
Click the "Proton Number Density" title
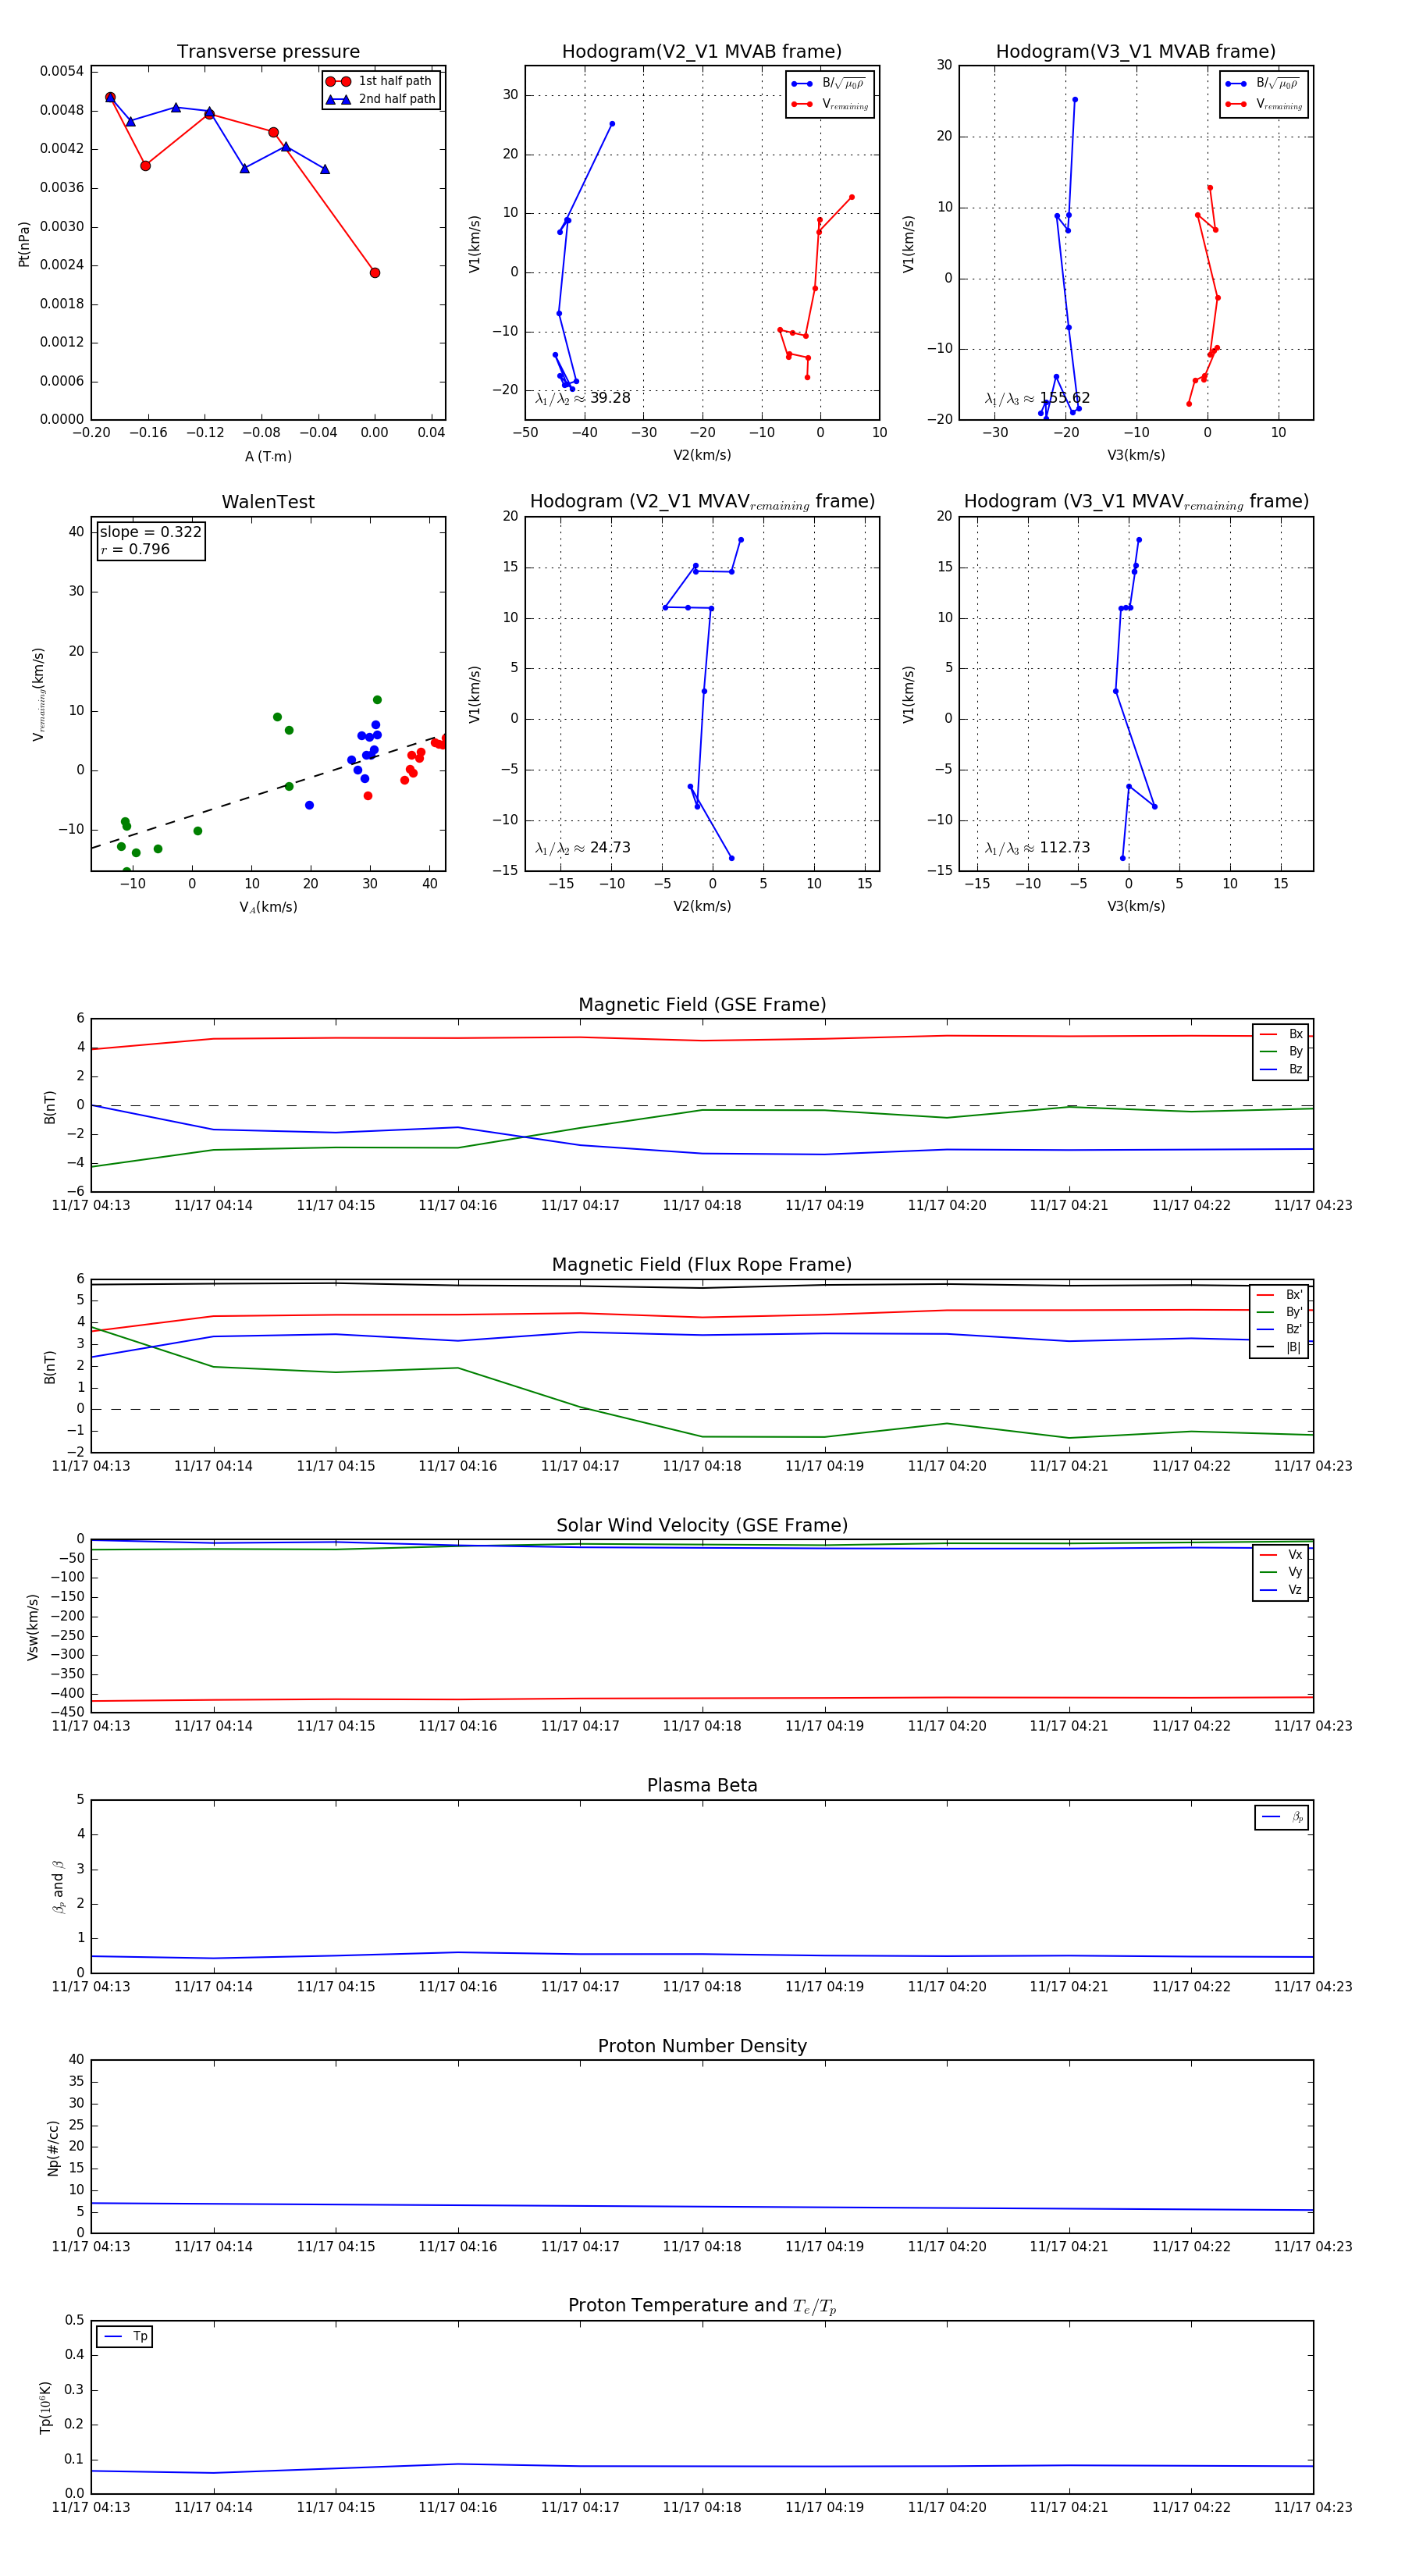click(702, 2045)
